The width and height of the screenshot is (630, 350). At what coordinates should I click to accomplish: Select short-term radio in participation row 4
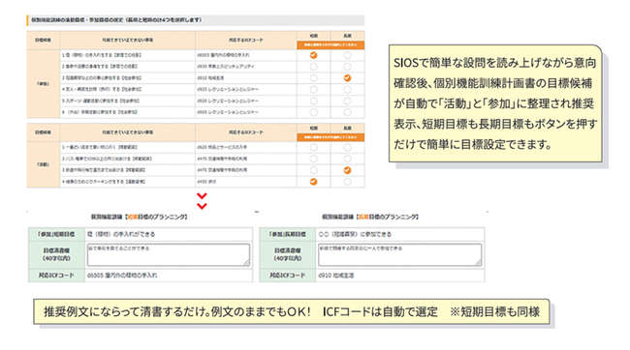[x=313, y=89]
